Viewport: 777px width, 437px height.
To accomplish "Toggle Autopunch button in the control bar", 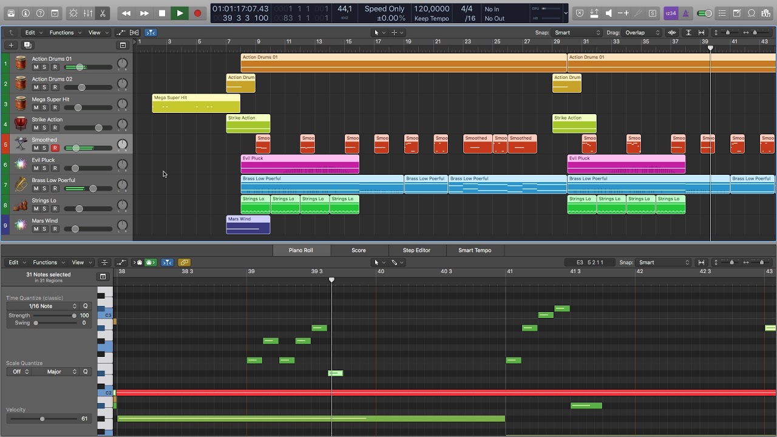I will click(594, 13).
